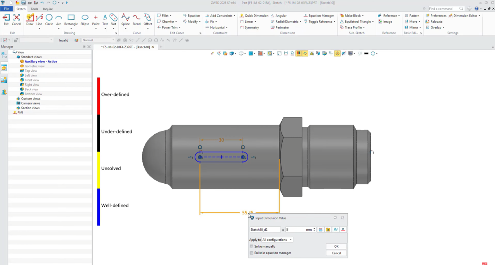Image resolution: width=495 pixels, height=265 pixels.
Task: Enable the Solve manually checkbox
Action: 252,246
